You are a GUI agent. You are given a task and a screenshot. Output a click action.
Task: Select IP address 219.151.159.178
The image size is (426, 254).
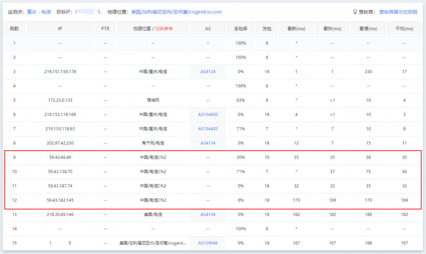click(x=60, y=72)
